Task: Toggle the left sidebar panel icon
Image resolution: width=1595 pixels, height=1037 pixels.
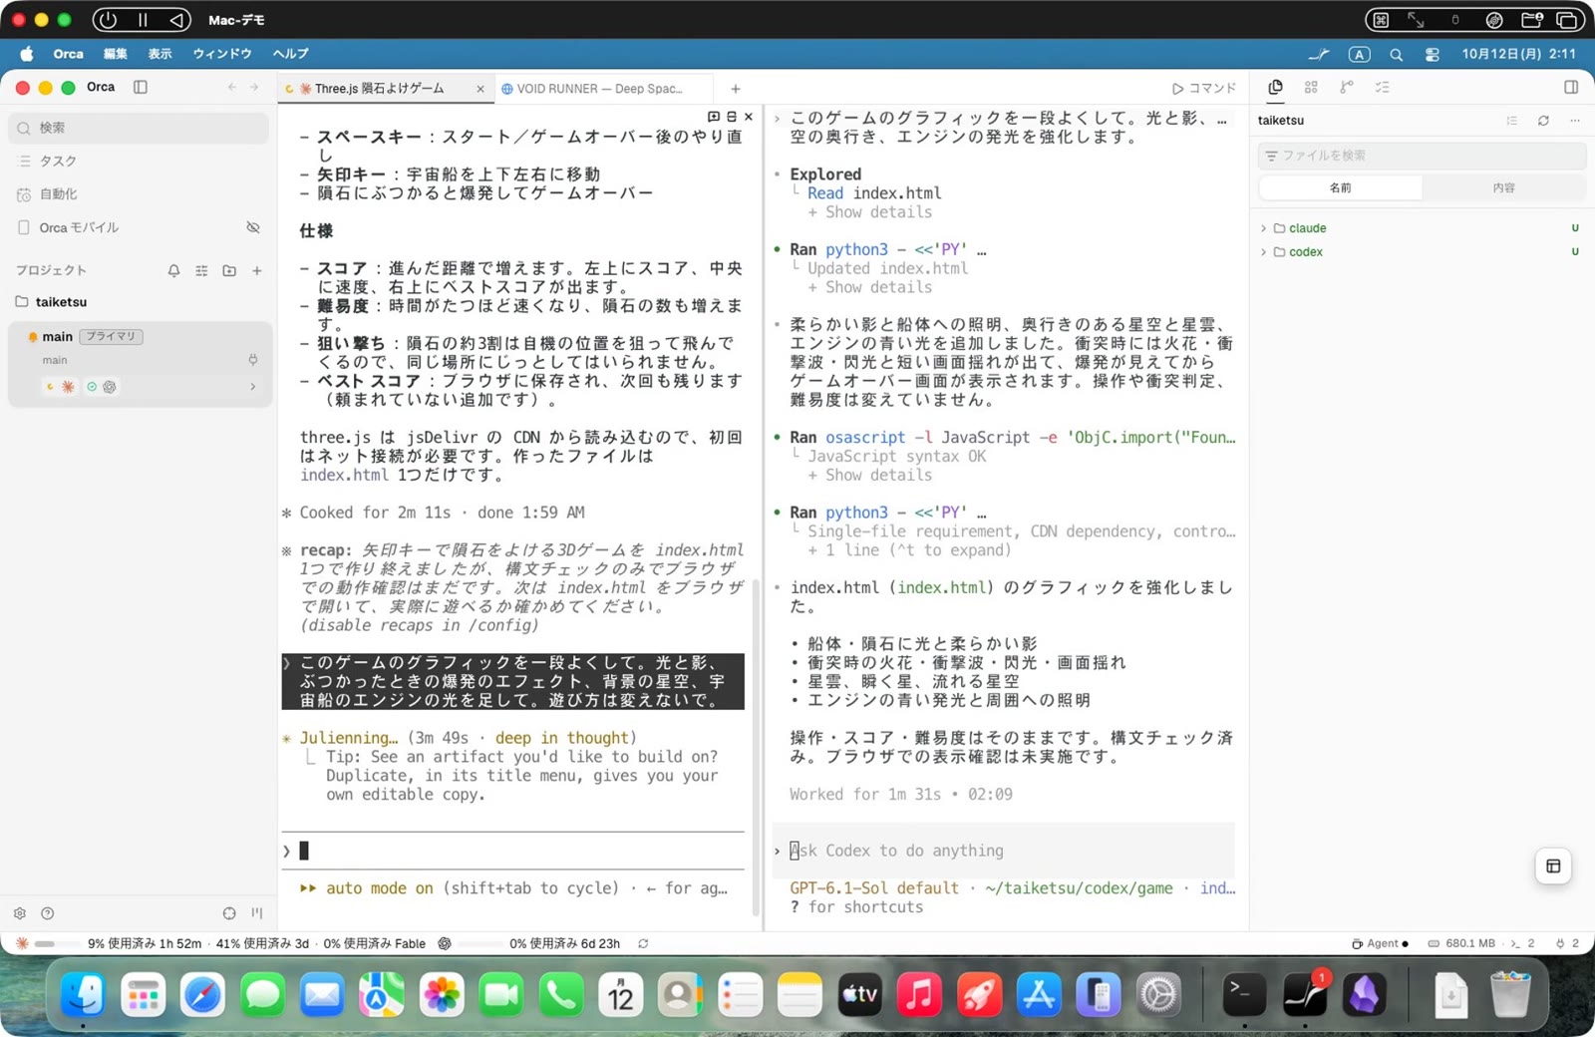Action: coord(141,87)
